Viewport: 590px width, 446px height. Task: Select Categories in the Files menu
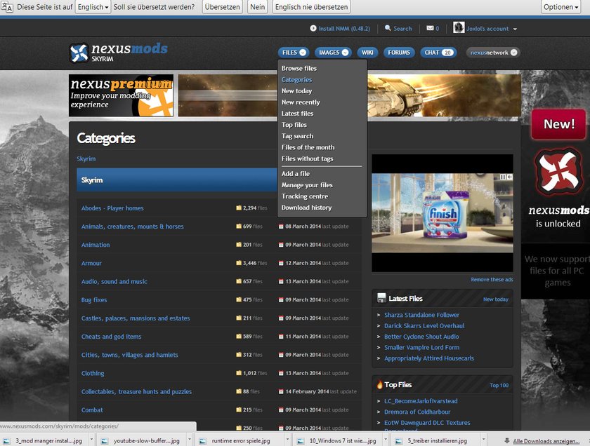click(297, 80)
